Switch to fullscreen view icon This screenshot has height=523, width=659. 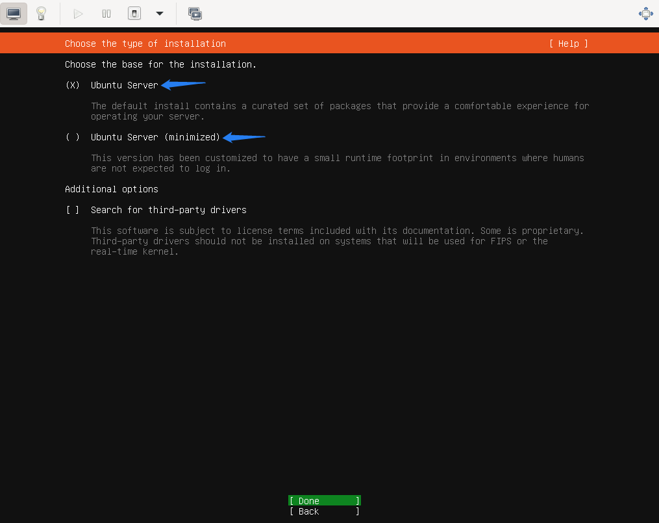pos(645,14)
